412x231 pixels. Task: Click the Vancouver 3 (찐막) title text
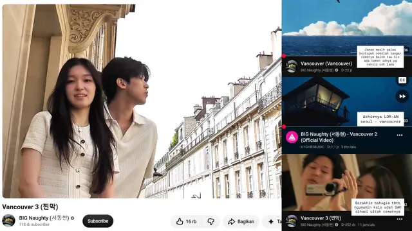(x=30, y=207)
